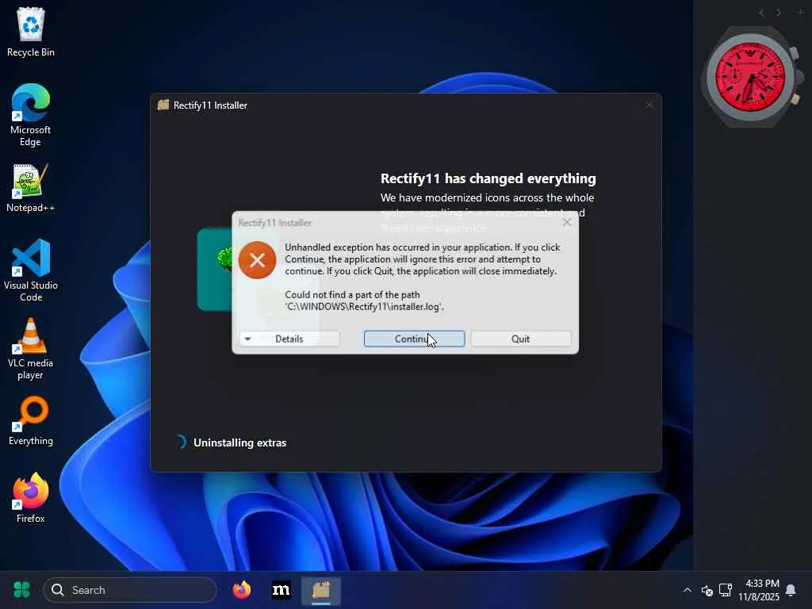Click 'Rectify11 has changed everything' heading
The width and height of the screenshot is (812, 609).
[x=488, y=178]
